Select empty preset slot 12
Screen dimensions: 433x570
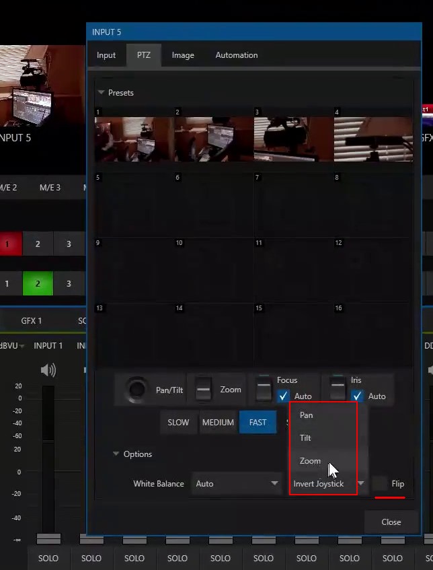click(373, 270)
